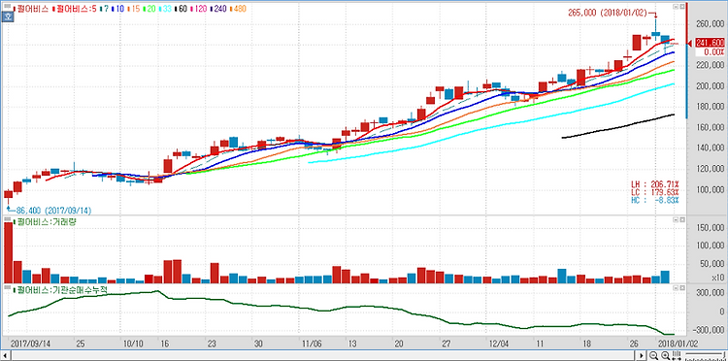Click the zoom level slider at bottom right
Screen dimensions: 728x361
tap(707, 355)
